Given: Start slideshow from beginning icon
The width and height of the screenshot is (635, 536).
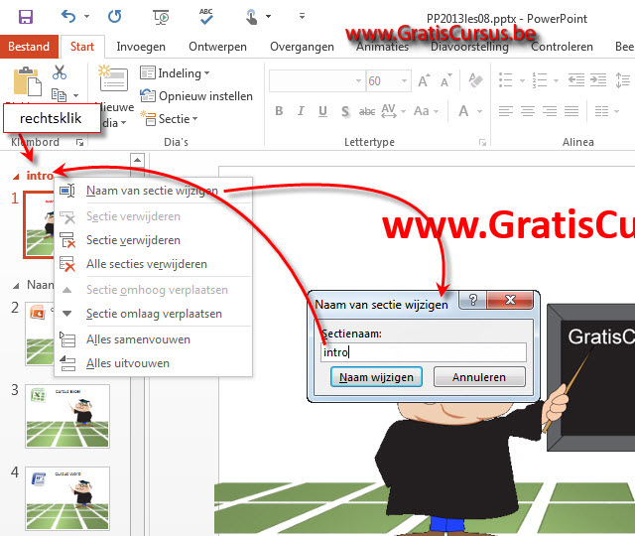Looking at the screenshot, I should click(161, 17).
